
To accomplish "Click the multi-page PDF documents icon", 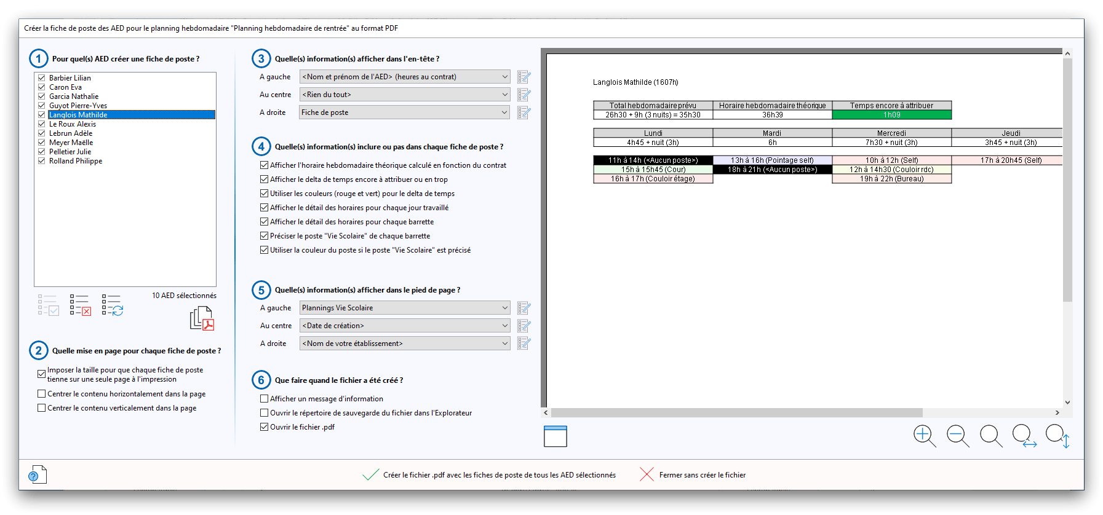I will 202,318.
